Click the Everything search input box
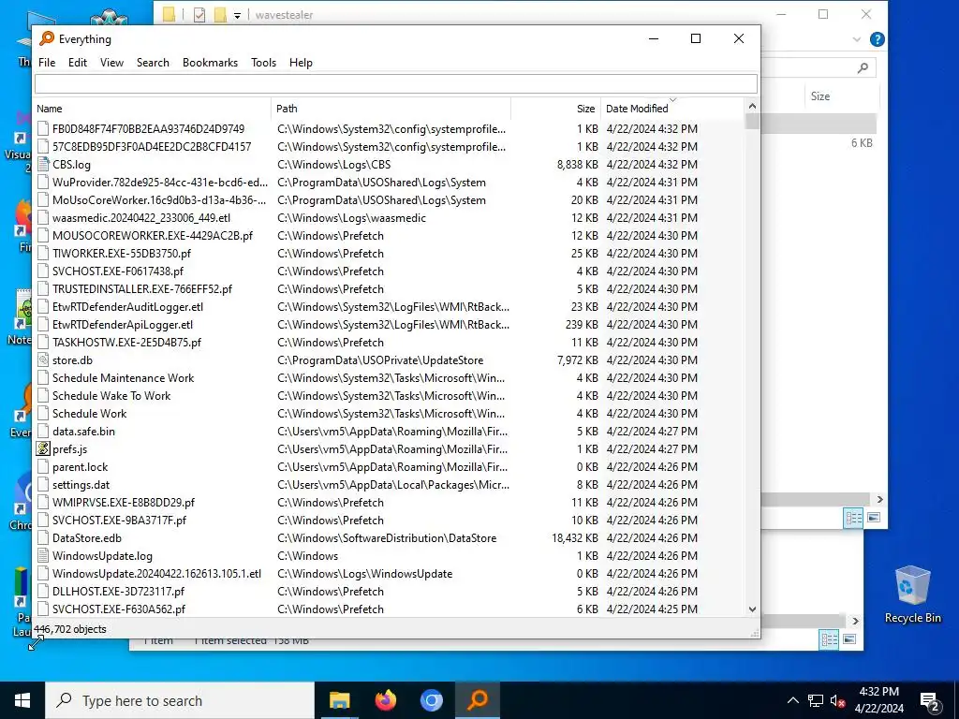This screenshot has height=719, width=959. pyautogui.click(x=396, y=83)
